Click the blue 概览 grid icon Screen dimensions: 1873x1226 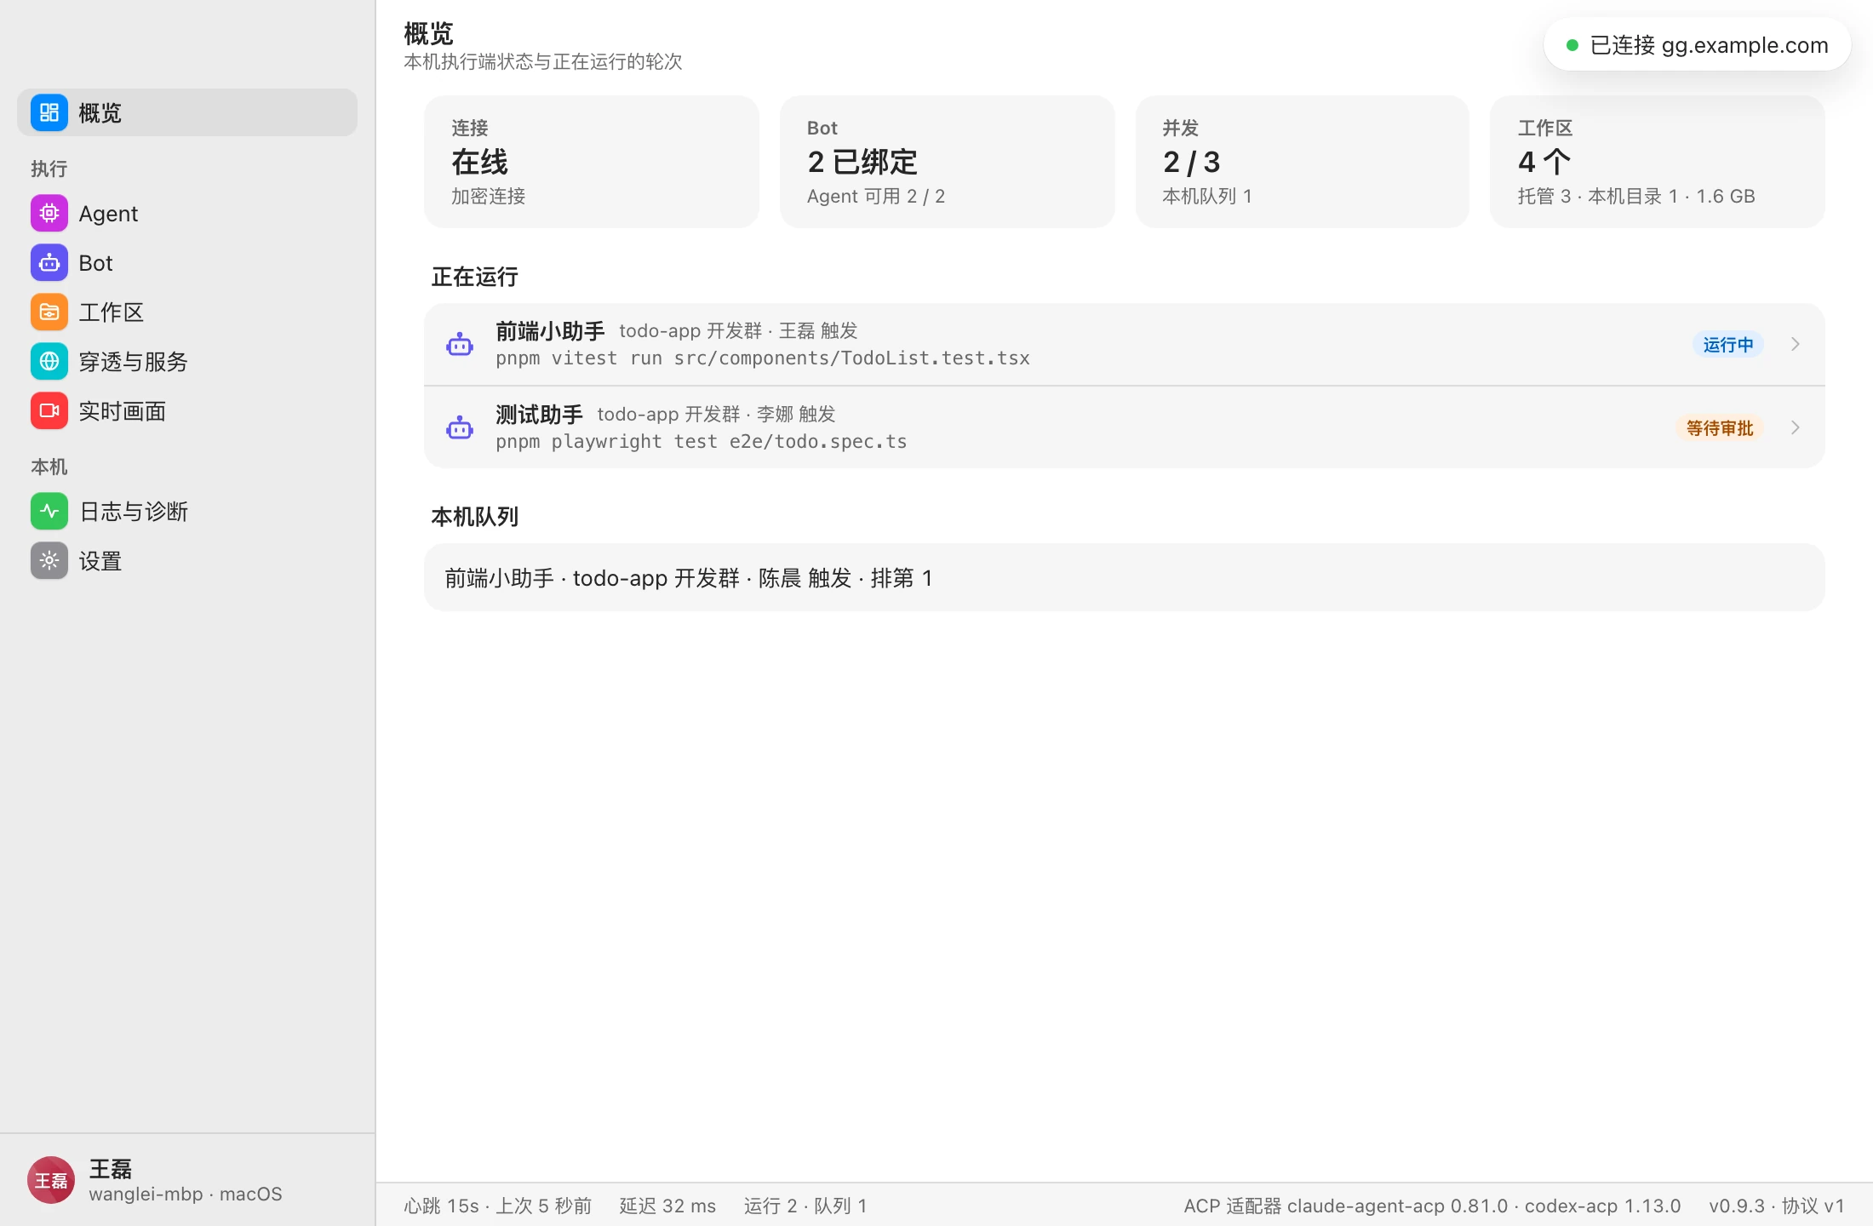click(49, 112)
